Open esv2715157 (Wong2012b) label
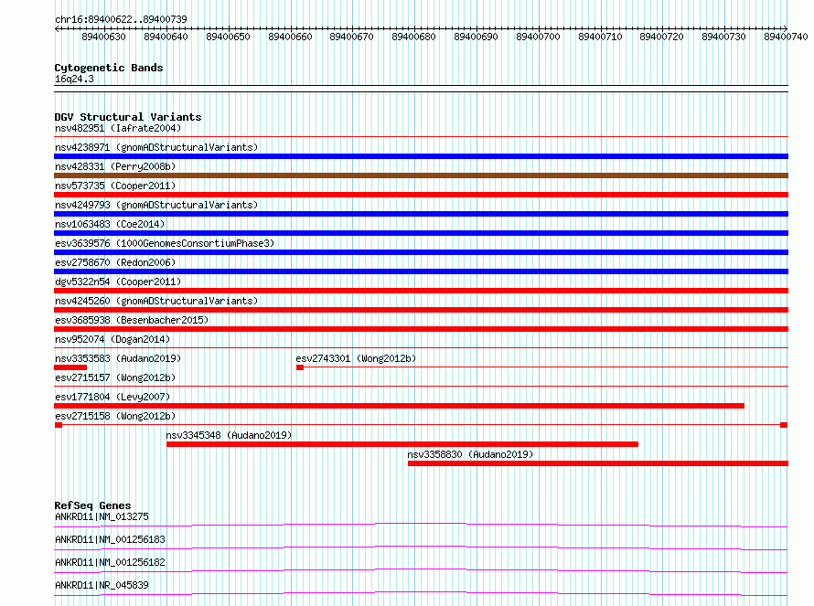The width and height of the screenshot is (814, 606). click(x=115, y=377)
